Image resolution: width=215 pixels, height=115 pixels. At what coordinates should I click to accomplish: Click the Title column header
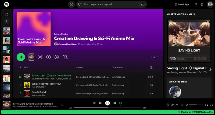[x=26, y=67]
